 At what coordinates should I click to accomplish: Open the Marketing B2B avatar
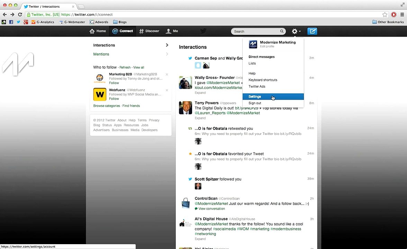100,78
